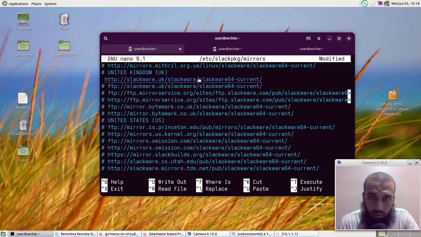Click the UNITED STATES (US) comment line

click(x=133, y=120)
